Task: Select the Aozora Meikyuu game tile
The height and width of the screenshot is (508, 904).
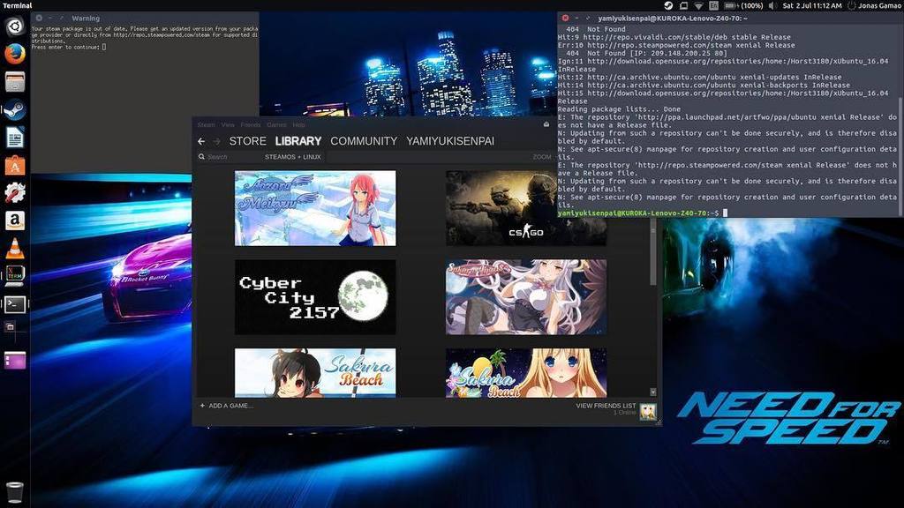Action: point(315,208)
